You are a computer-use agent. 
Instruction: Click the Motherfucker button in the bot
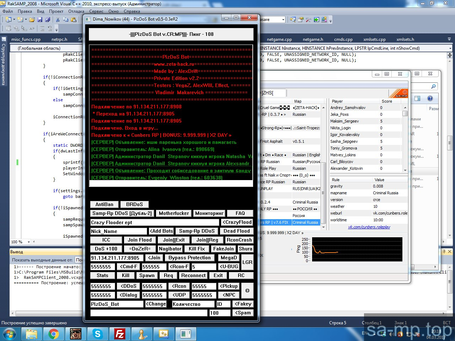coord(174,213)
